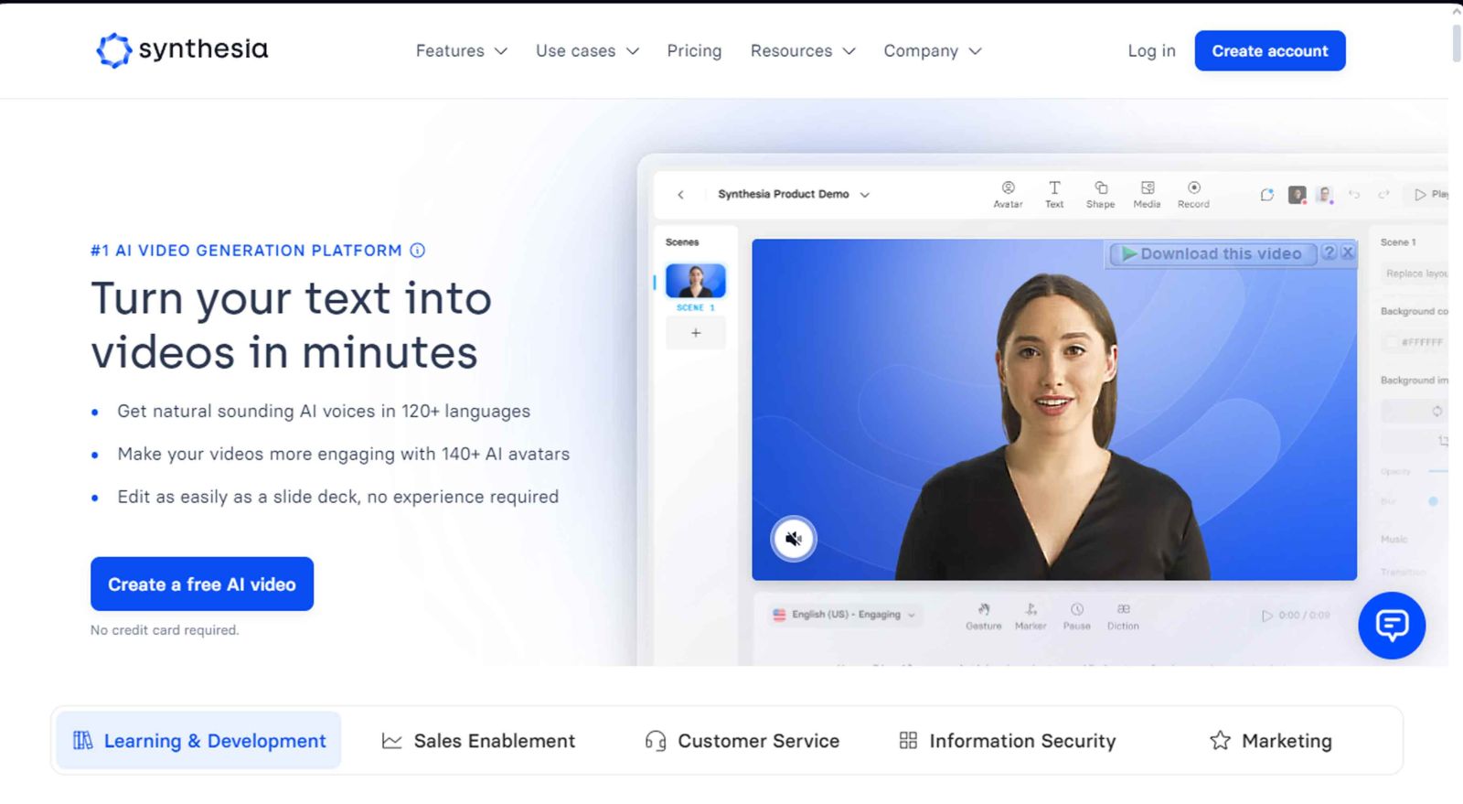Select the Shape tool
1463x804 pixels.
pyautogui.click(x=1101, y=195)
